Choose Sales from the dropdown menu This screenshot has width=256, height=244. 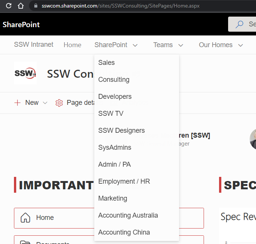point(136,63)
